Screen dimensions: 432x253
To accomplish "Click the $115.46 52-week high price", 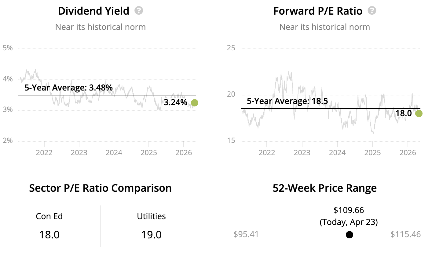I will coord(405,234).
